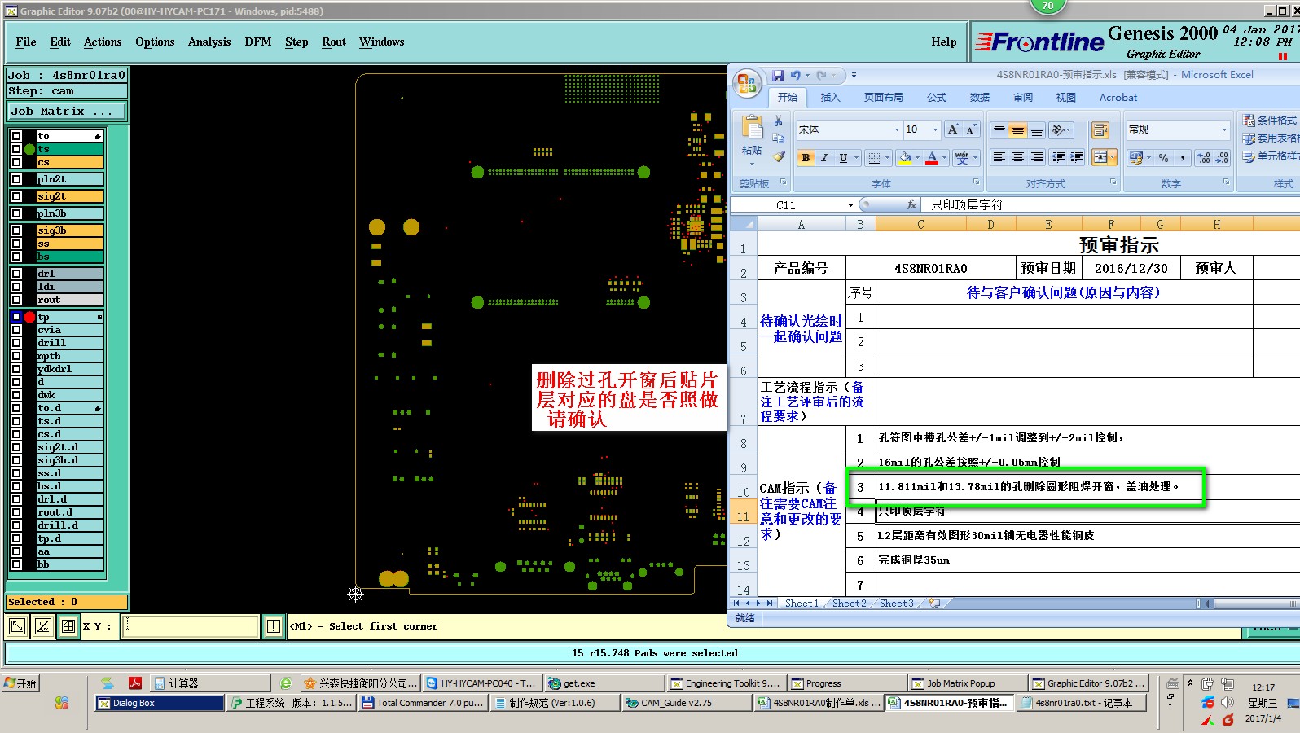1300x733 pixels.
Task: Open the Sheet2 worksheet tab
Action: (849, 604)
